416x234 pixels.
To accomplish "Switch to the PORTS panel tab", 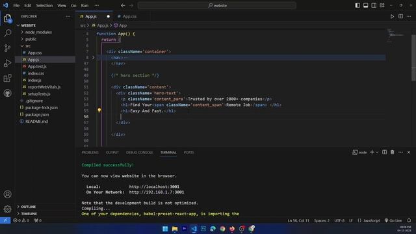I will [188, 153].
